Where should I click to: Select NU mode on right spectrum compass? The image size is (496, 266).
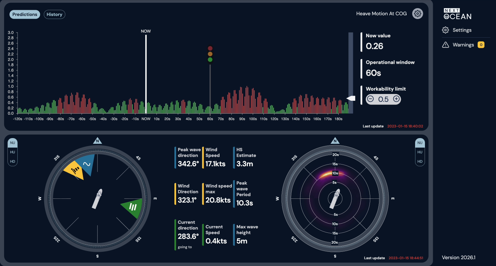(x=420, y=143)
